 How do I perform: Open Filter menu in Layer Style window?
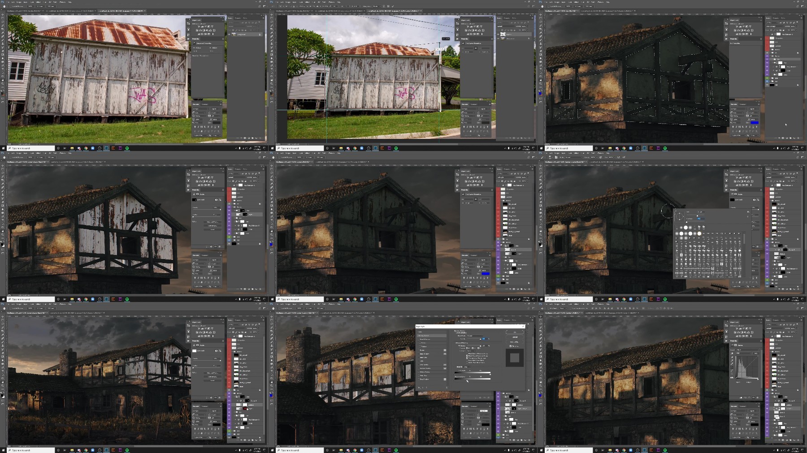coord(313,304)
